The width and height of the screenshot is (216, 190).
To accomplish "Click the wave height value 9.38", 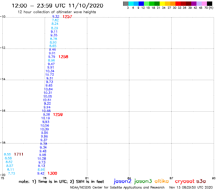I will click(46, 115).
